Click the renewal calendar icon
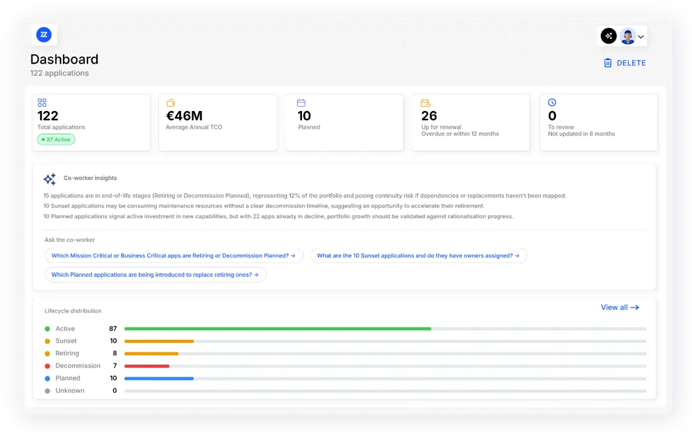 coord(426,103)
